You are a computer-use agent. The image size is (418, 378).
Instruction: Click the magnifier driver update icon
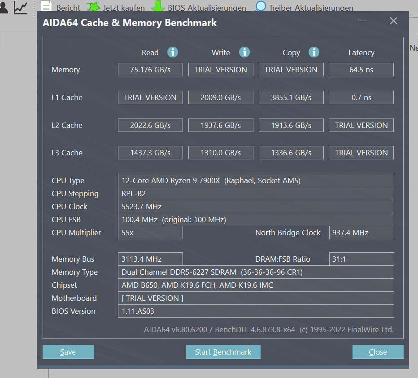261,6
